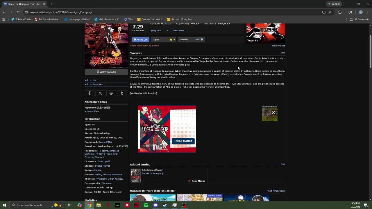
Task: Open the score Select dropdown
Action: click(164, 39)
